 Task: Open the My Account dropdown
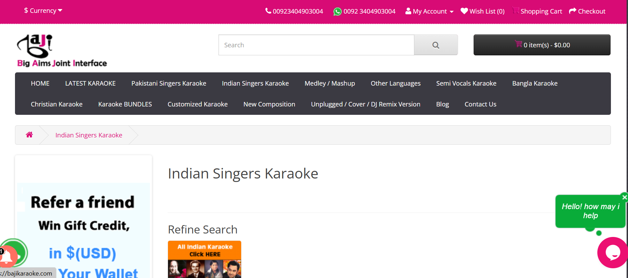pyautogui.click(x=429, y=11)
